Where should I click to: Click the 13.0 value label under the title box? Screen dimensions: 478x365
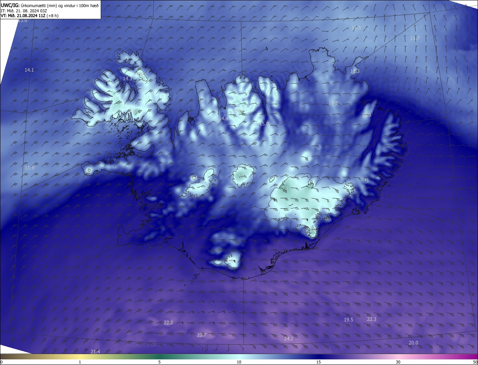[x=22, y=21]
